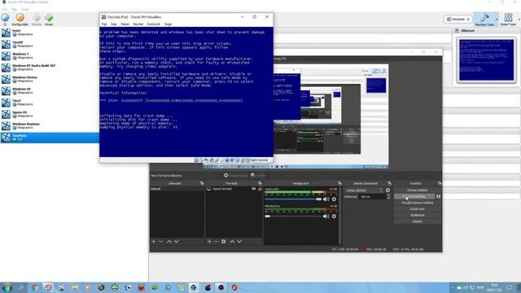The width and height of the screenshot is (521, 293).
Task: Open the Windows Start menu orb
Action: coord(7,287)
